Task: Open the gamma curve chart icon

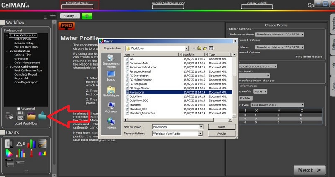Action: point(42,144)
